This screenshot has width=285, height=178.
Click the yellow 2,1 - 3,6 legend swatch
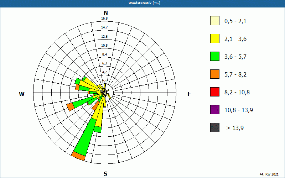point(215,38)
